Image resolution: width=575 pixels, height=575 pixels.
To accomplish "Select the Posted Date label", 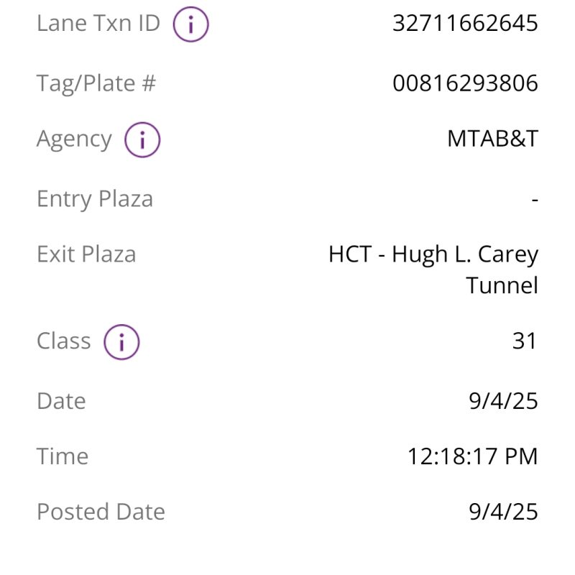I will [101, 512].
